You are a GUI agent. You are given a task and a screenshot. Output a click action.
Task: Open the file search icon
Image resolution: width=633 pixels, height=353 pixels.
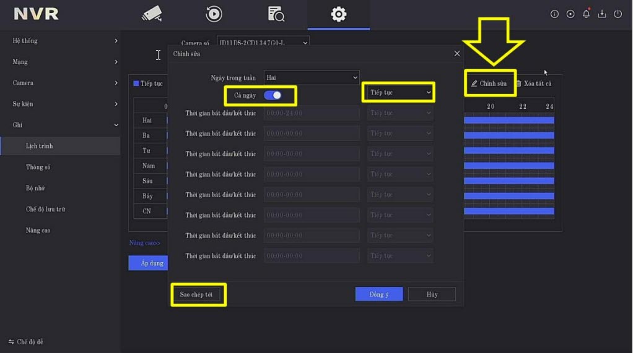click(276, 14)
